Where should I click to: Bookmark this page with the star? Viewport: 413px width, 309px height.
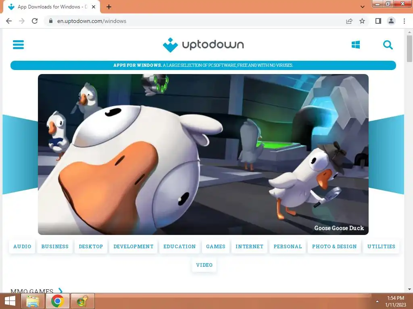click(x=362, y=21)
